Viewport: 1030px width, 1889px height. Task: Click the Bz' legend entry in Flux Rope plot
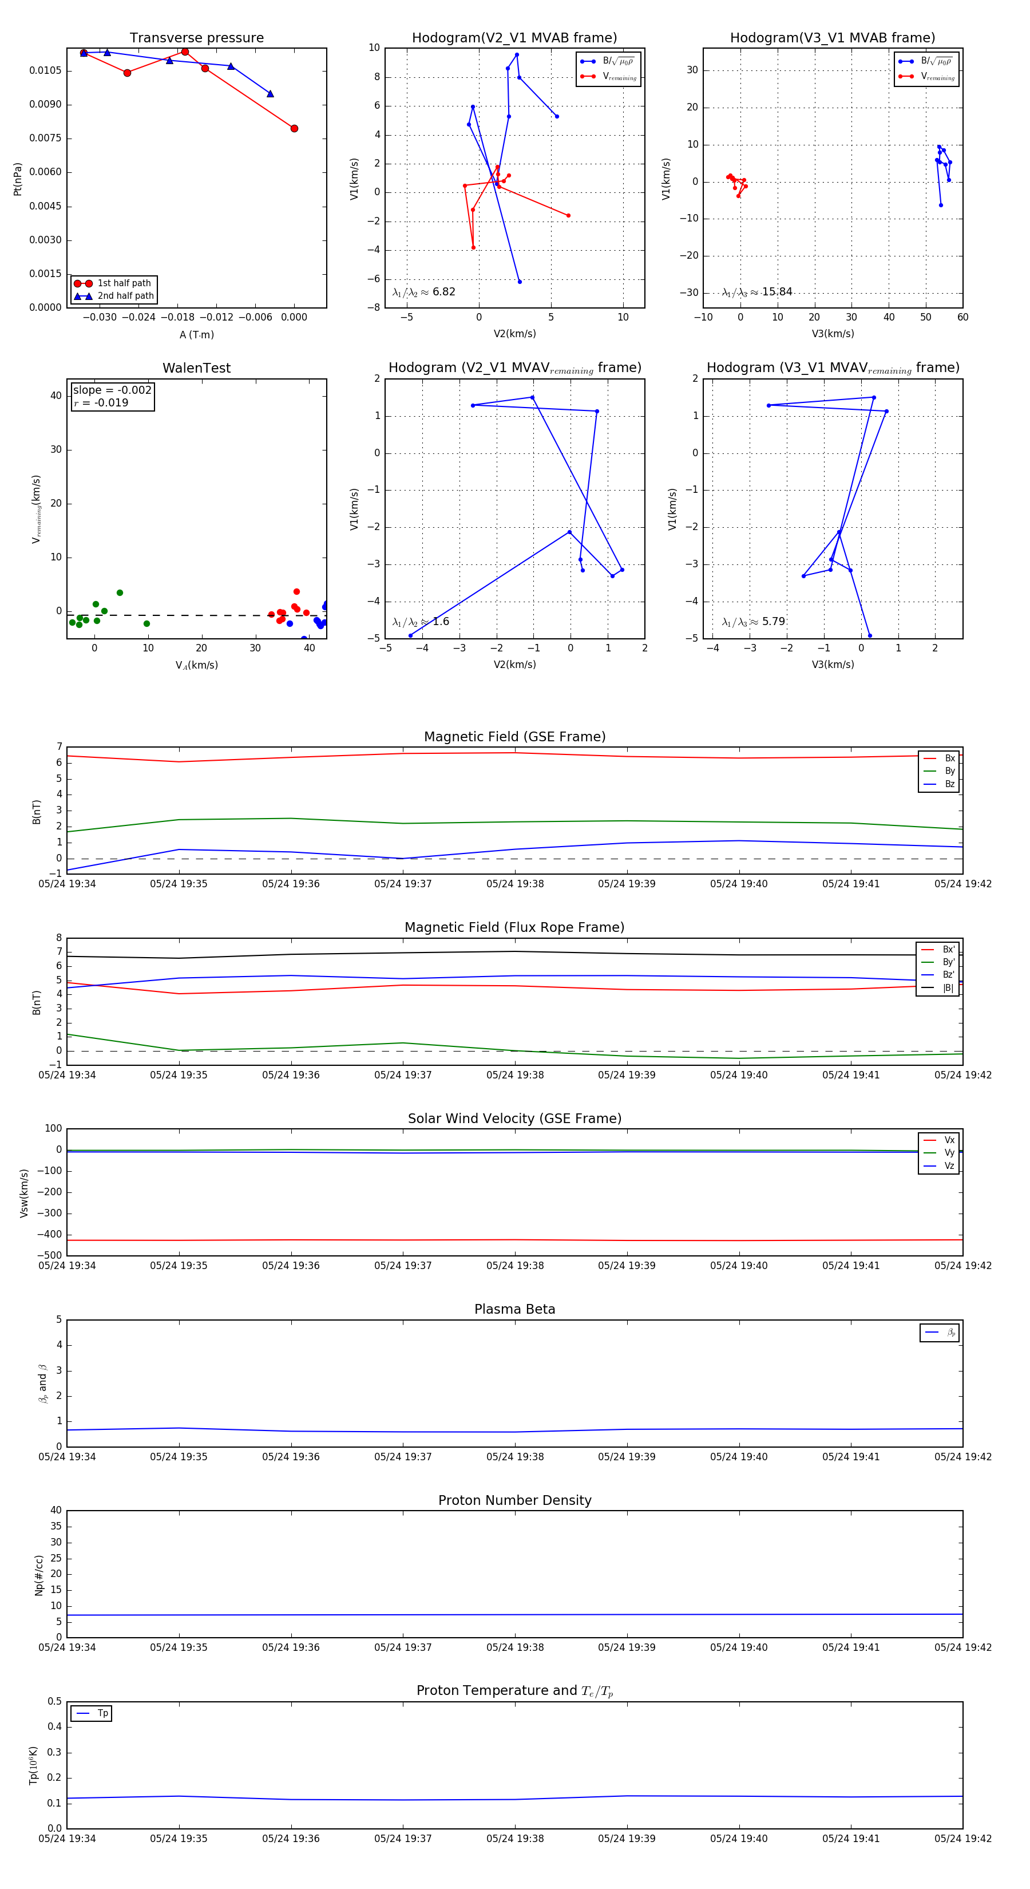pos(938,975)
